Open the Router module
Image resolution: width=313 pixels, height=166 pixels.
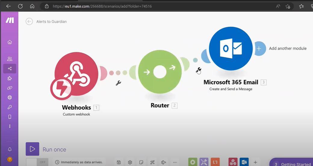point(160,72)
